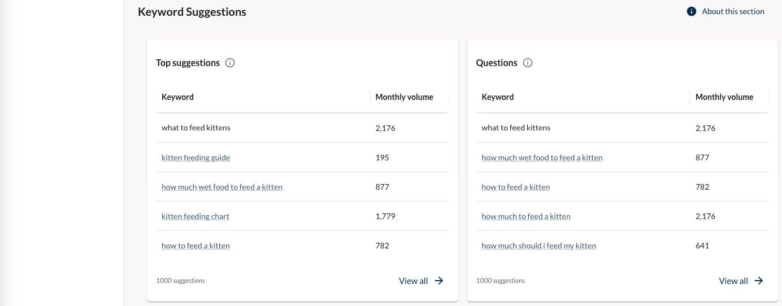
Task: Select kitten feeding chart keyword link
Action: (195, 216)
